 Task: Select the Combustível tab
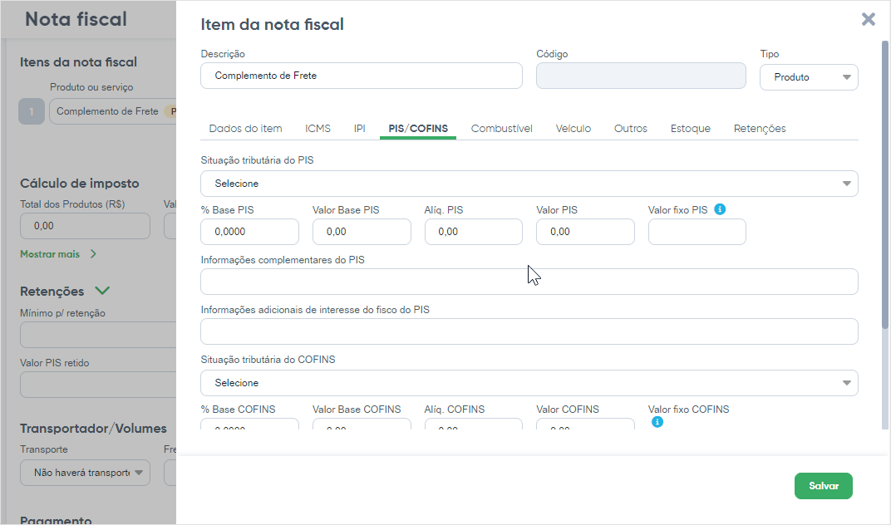(x=501, y=129)
